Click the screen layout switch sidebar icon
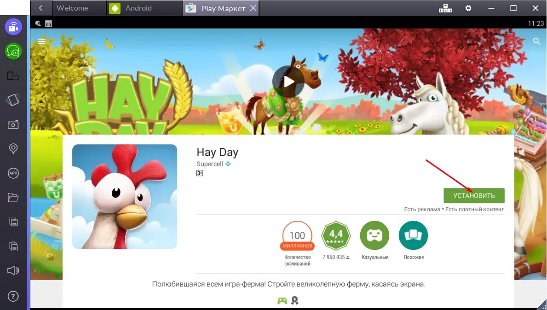This screenshot has height=310, width=547. pyautogui.click(x=13, y=76)
